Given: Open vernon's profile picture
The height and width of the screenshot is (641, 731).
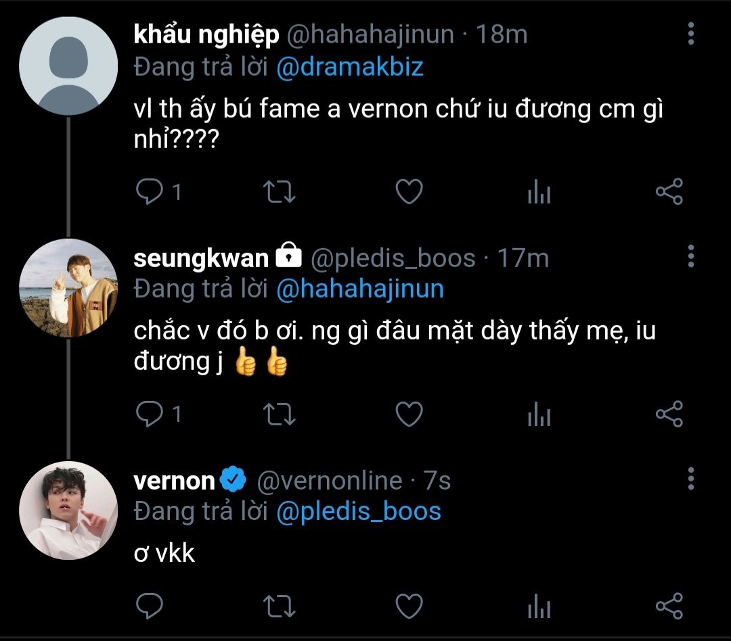Looking at the screenshot, I should pyautogui.click(x=68, y=511).
